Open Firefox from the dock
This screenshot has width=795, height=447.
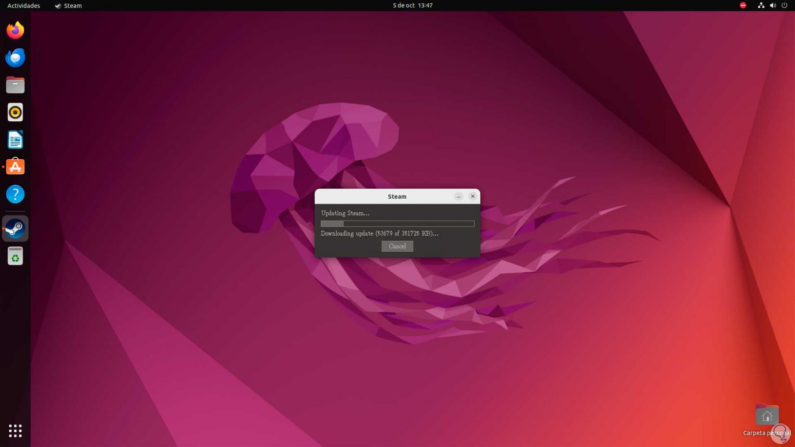tap(15, 30)
